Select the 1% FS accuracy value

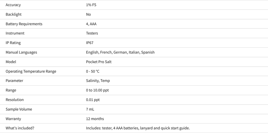point(91,5)
